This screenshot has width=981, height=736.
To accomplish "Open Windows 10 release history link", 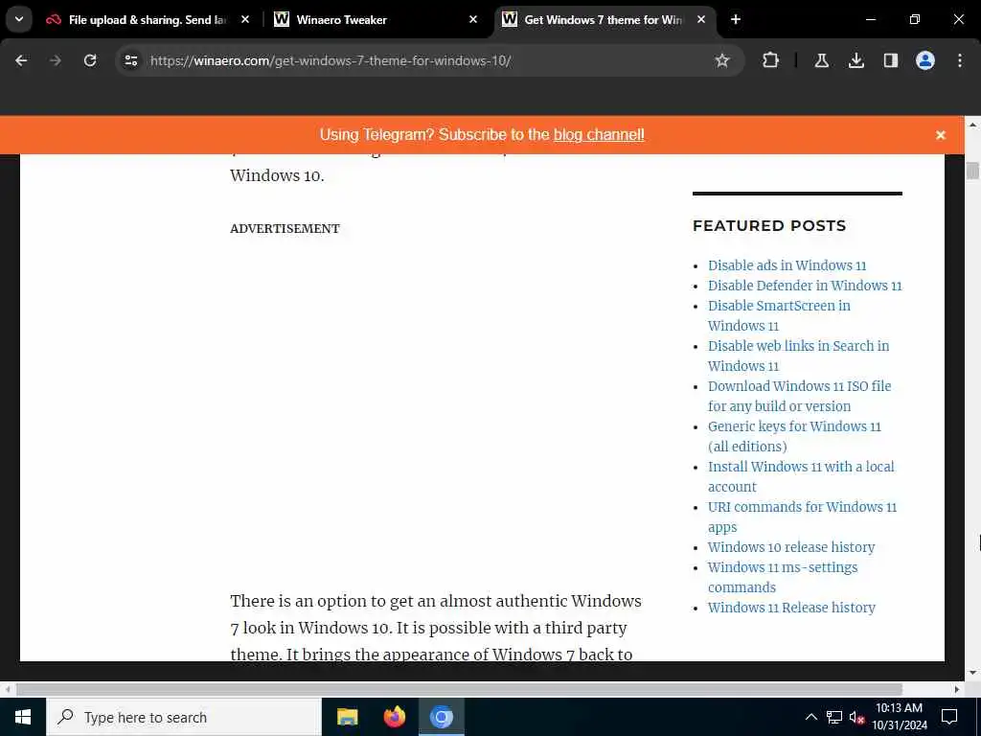I will 791,547.
